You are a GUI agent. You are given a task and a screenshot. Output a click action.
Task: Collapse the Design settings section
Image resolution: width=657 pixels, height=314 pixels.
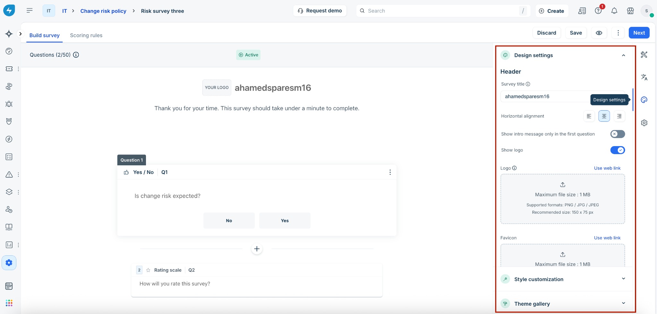click(x=623, y=55)
